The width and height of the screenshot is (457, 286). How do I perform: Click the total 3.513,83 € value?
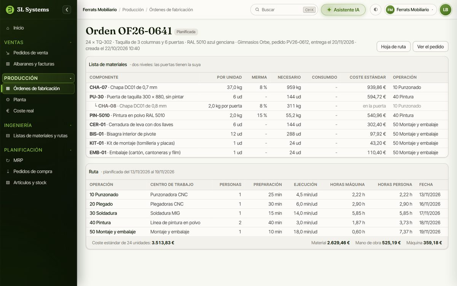pos(163,243)
